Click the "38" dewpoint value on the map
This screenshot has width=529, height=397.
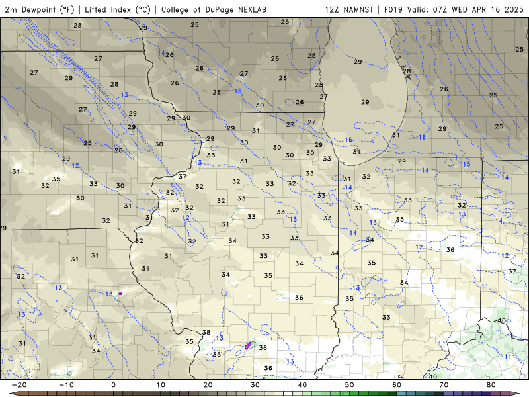click(206, 333)
